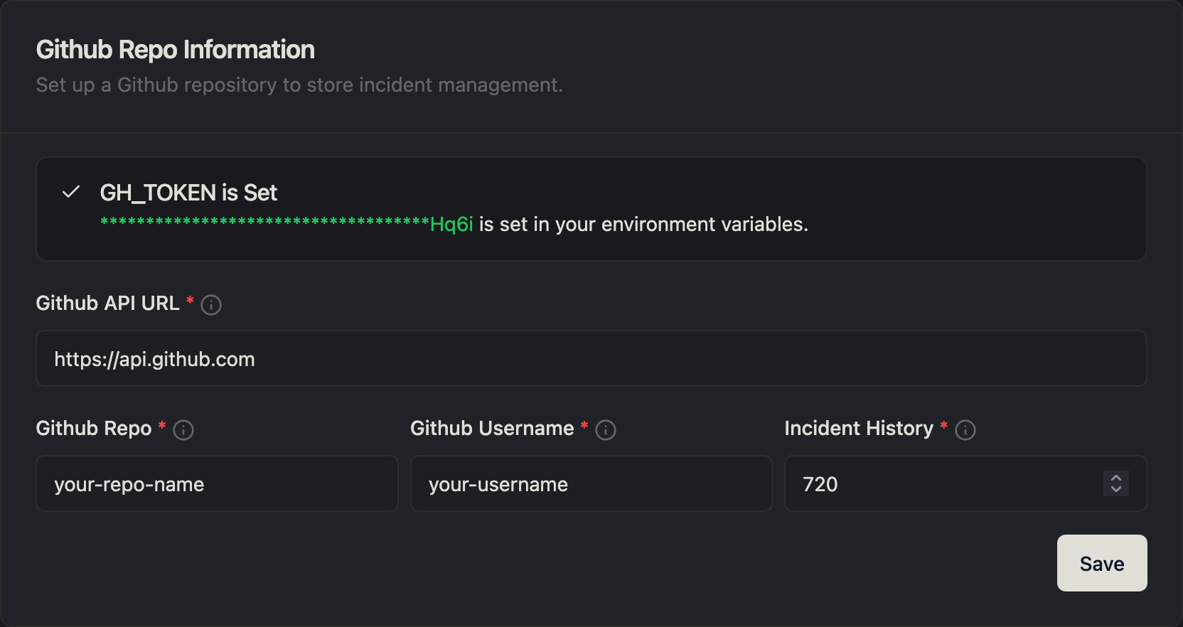Screen dimensions: 1183x627
Task: Increment Incident History with stepper arrows
Action: tap(1116, 478)
